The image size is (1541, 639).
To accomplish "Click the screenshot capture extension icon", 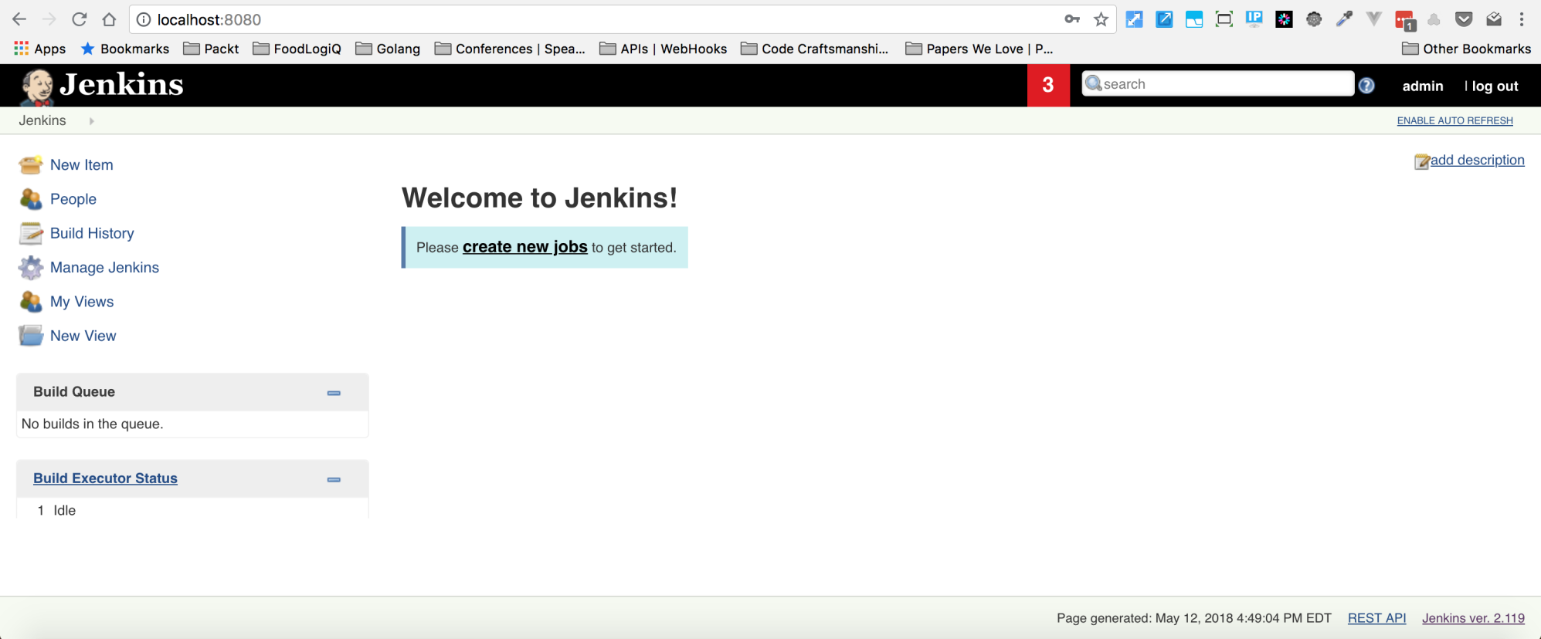I will (x=1224, y=19).
